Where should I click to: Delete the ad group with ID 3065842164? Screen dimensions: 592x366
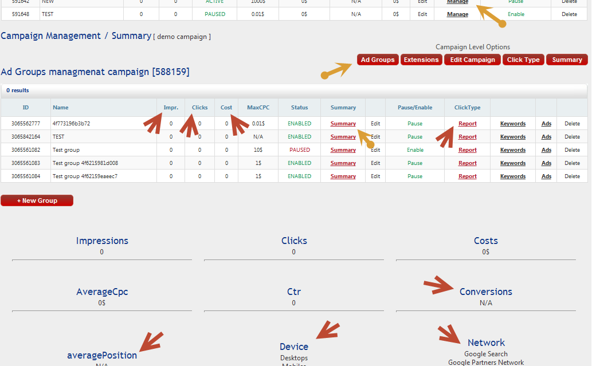click(x=572, y=137)
